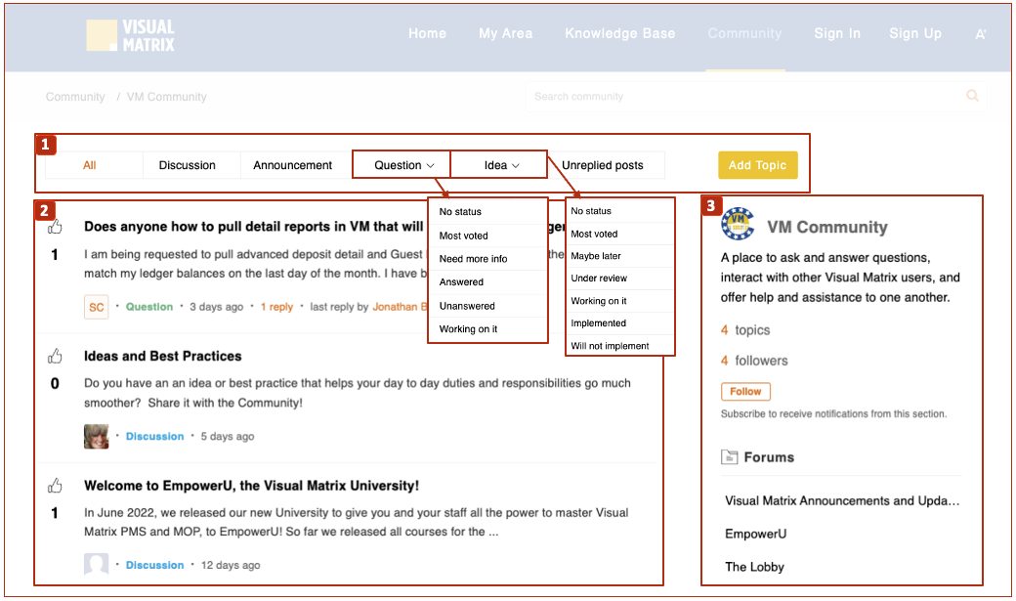1016x601 pixels.
Task: Like the Ideas and Best Practices post
Action: pos(55,357)
